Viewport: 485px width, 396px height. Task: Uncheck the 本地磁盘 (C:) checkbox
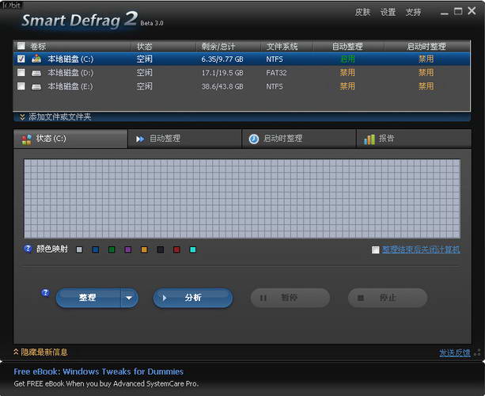tap(21, 59)
